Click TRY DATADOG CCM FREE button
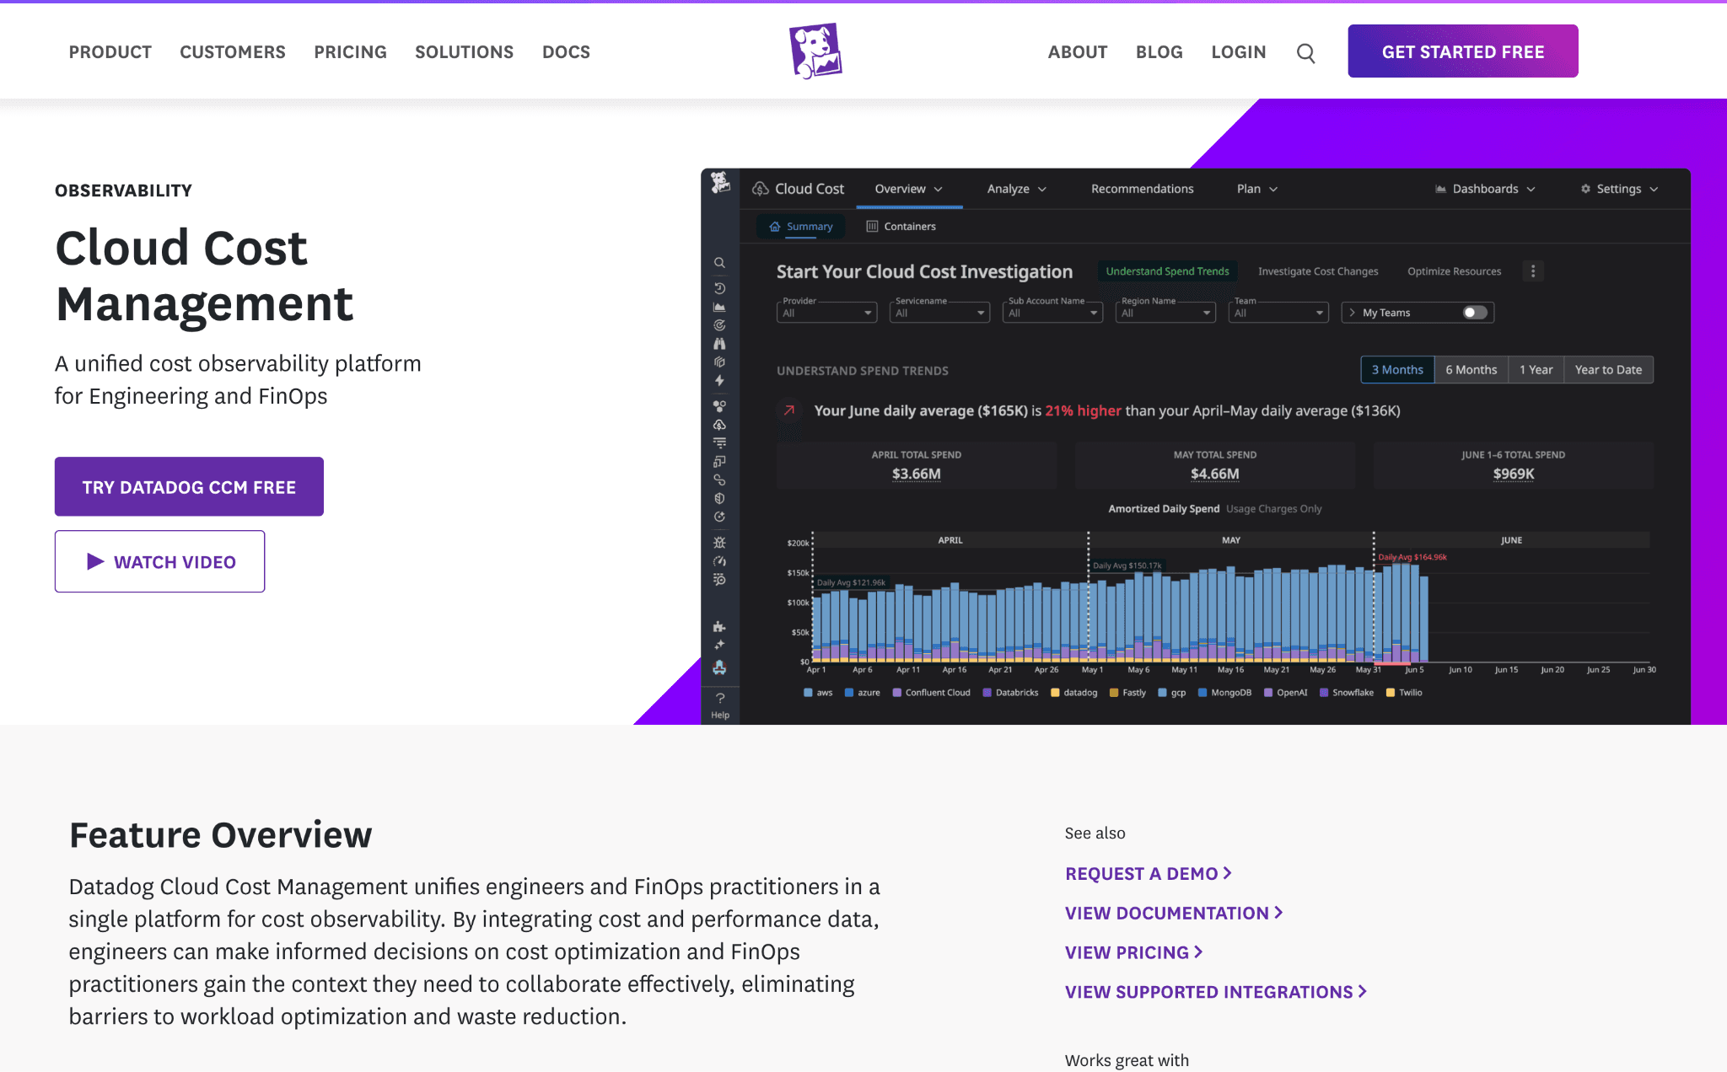 coord(189,487)
